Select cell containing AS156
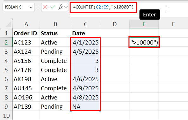The image size is (188, 120). 26,61
